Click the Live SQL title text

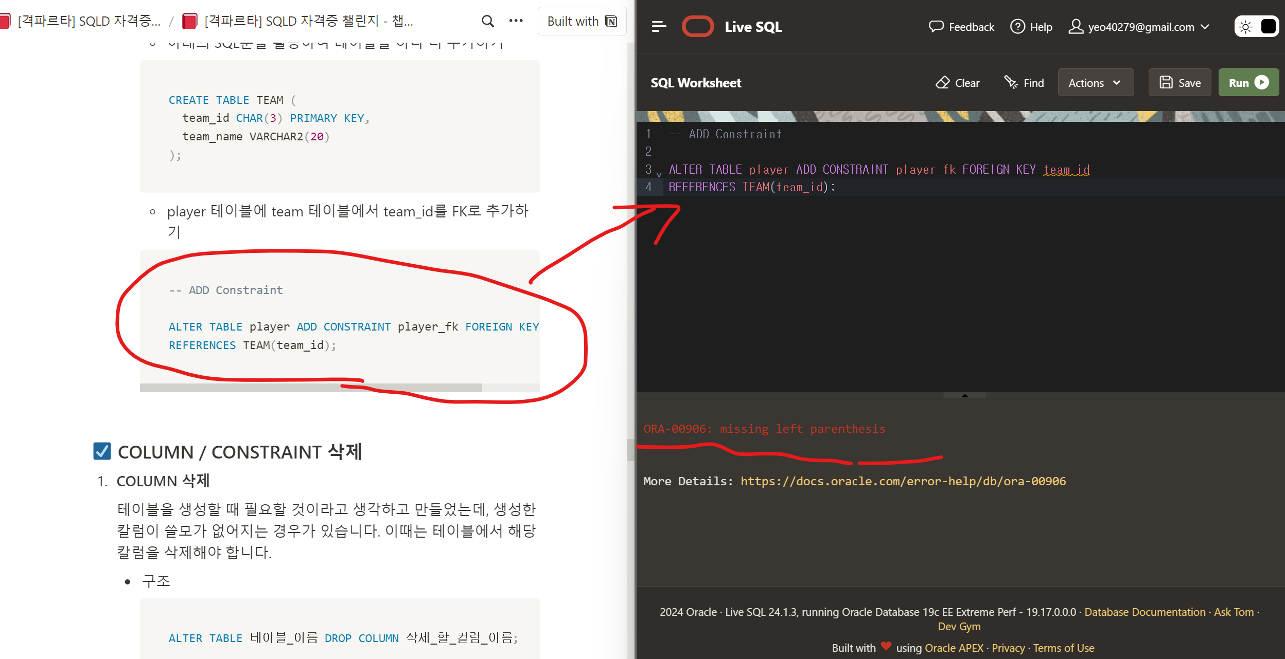(x=753, y=27)
